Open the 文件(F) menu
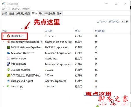Viewport: 131px width, 107px height. click(6, 9)
